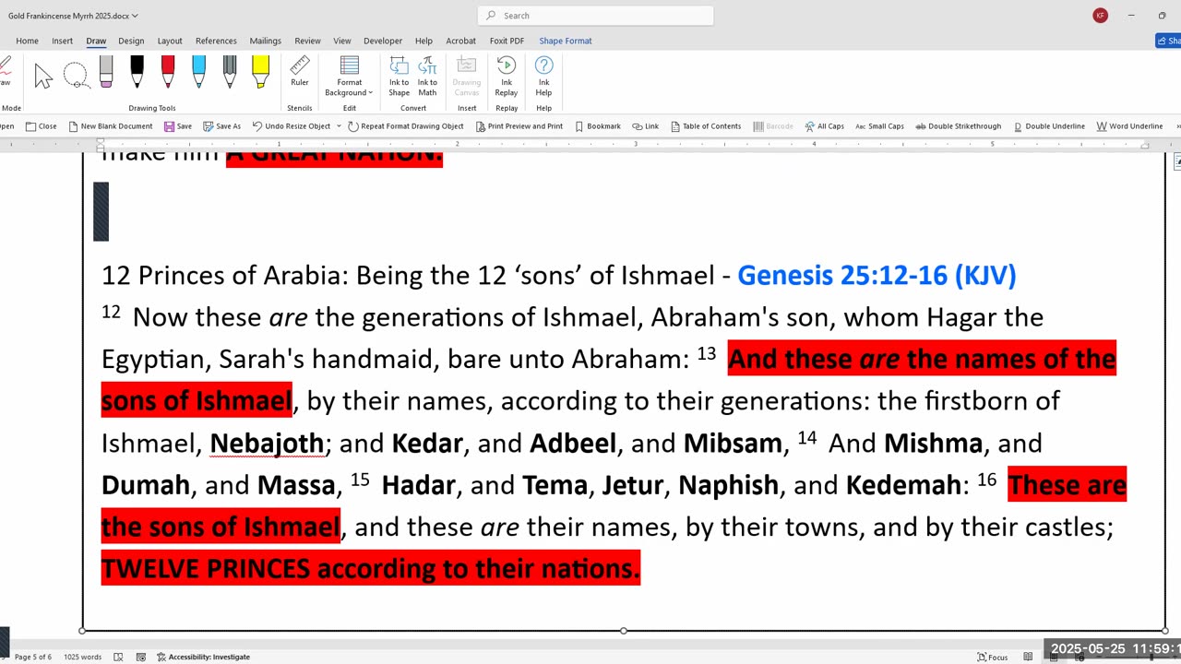Go to the Design tab

[131, 41]
